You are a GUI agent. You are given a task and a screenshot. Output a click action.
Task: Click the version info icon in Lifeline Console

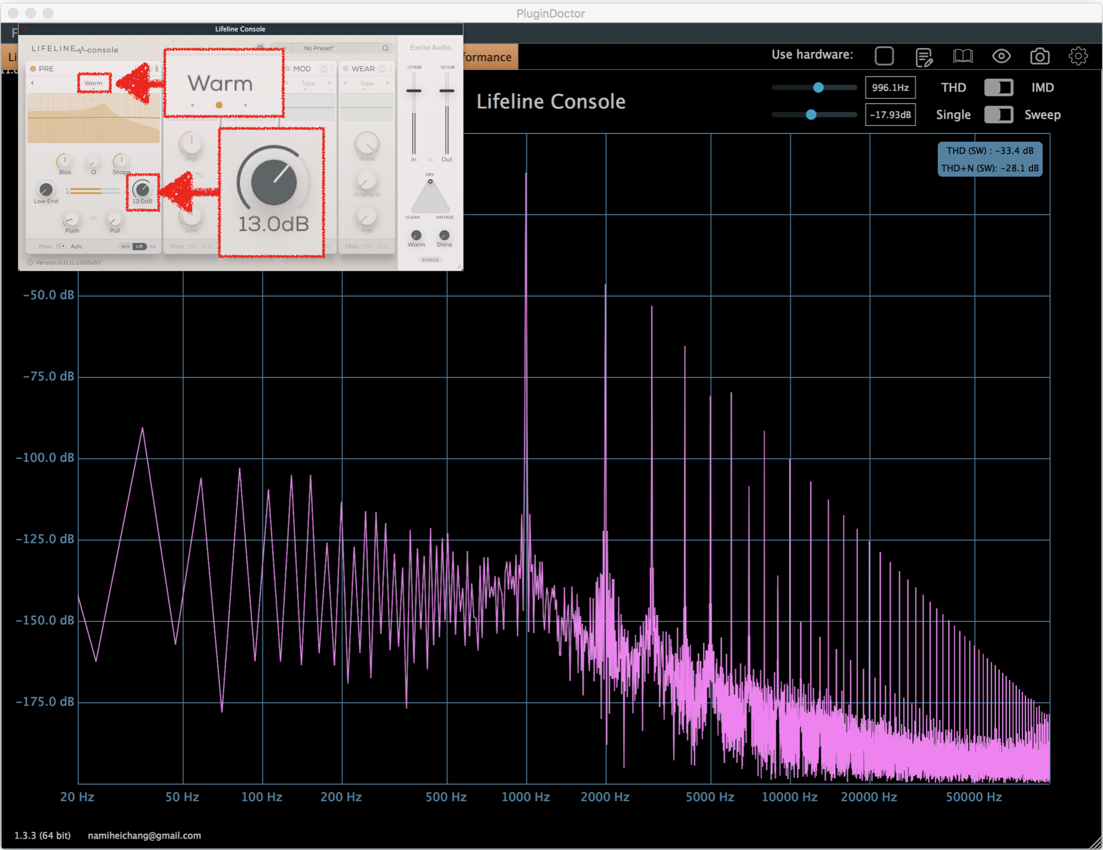[30, 262]
